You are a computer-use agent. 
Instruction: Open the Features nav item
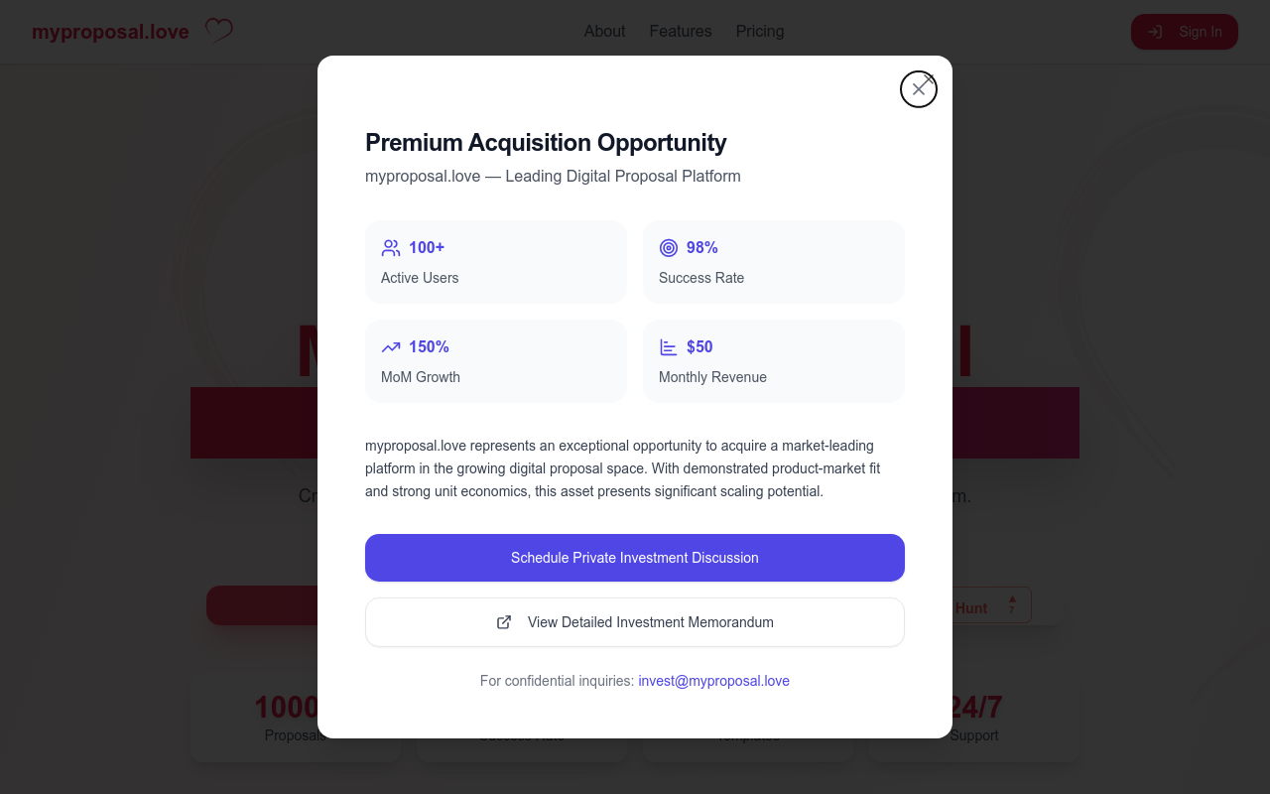coord(681,31)
